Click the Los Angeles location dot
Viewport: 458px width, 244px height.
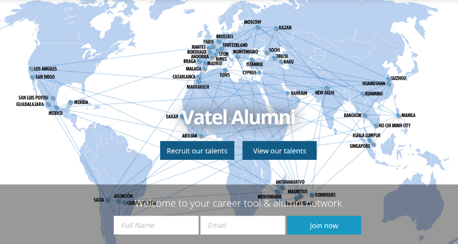[31, 69]
